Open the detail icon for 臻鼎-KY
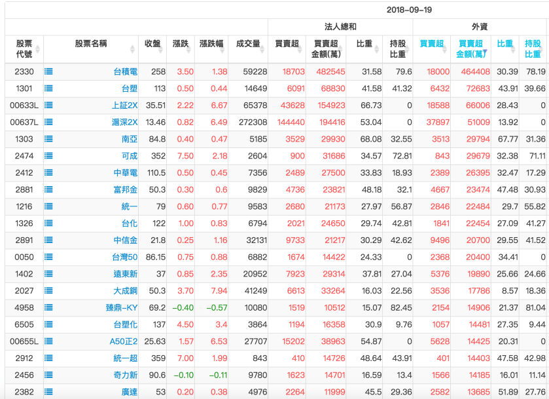The width and height of the screenshot is (549, 399). click(48, 309)
